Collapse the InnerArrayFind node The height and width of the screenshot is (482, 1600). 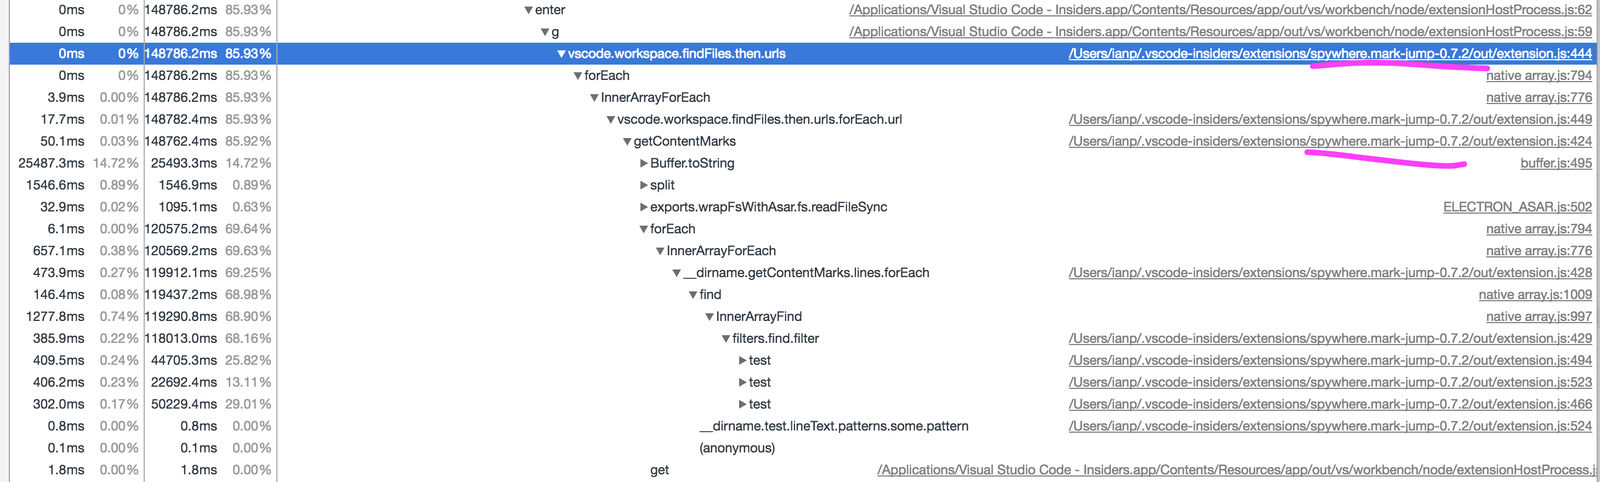tap(708, 317)
